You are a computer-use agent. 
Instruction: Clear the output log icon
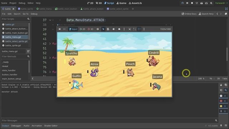pos(221,85)
